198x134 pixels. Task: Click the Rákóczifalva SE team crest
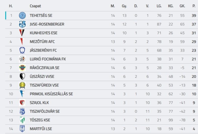[x=22, y=68]
